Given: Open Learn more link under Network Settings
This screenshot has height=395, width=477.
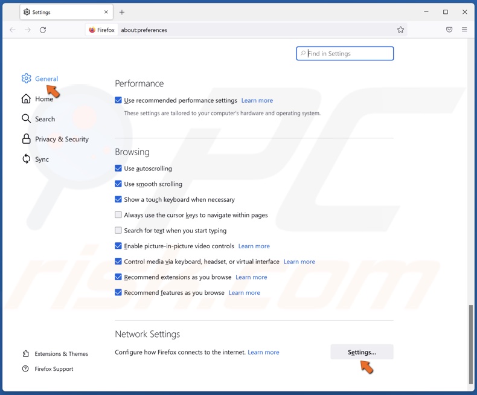Looking at the screenshot, I should [263, 352].
